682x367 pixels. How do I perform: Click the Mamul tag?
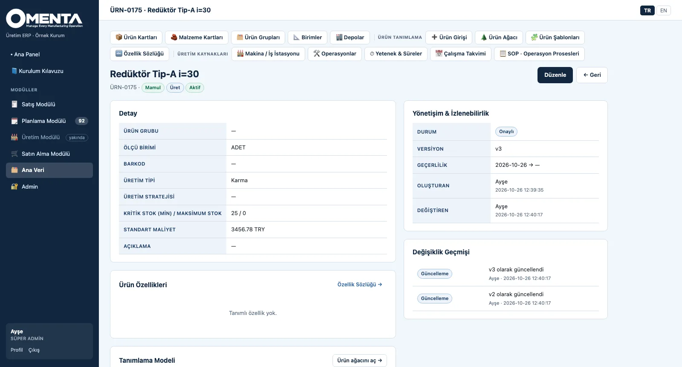(x=153, y=87)
